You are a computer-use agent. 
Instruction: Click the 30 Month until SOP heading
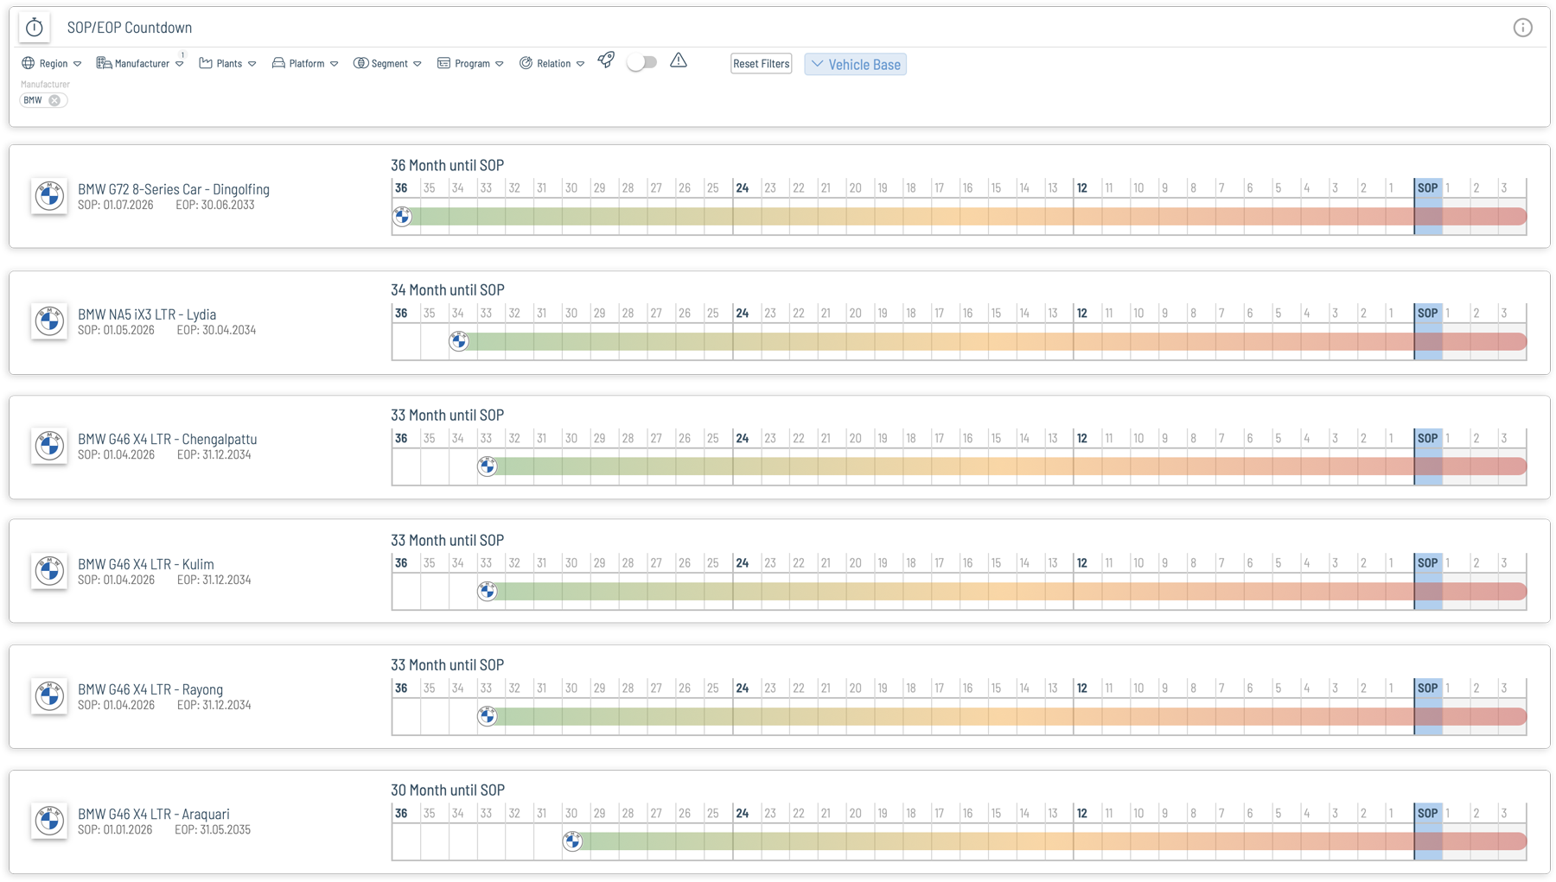click(x=447, y=790)
